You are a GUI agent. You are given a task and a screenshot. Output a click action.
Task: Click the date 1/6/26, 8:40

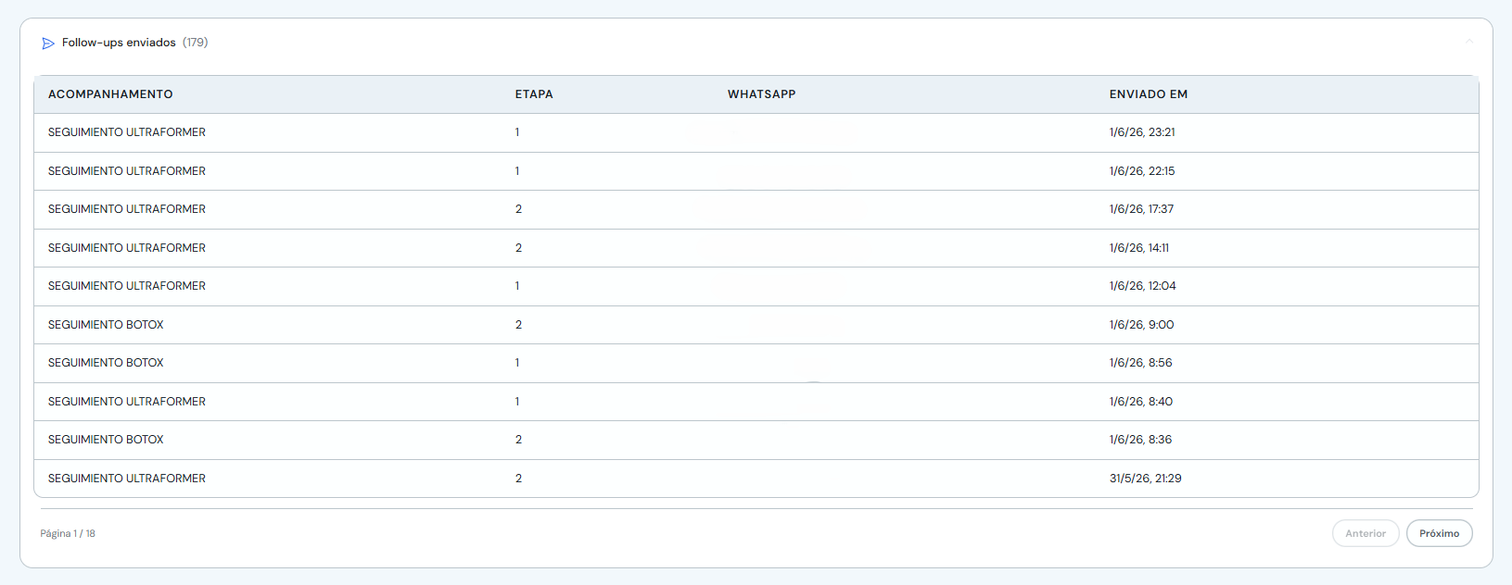(1141, 402)
